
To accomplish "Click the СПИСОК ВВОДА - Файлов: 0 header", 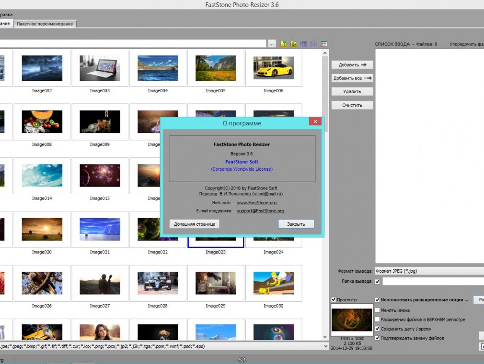I will point(406,44).
